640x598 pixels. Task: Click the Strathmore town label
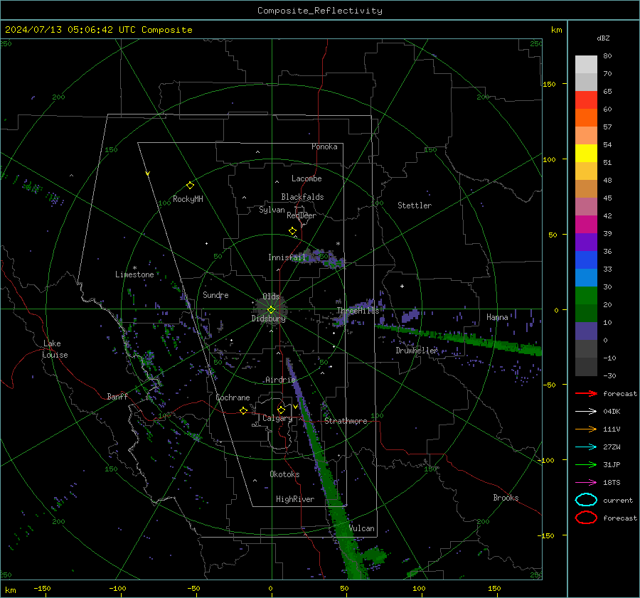coord(346,421)
